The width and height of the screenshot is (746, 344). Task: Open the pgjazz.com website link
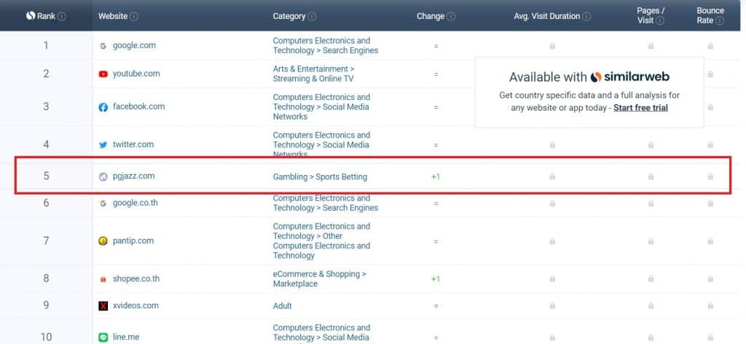click(x=133, y=176)
